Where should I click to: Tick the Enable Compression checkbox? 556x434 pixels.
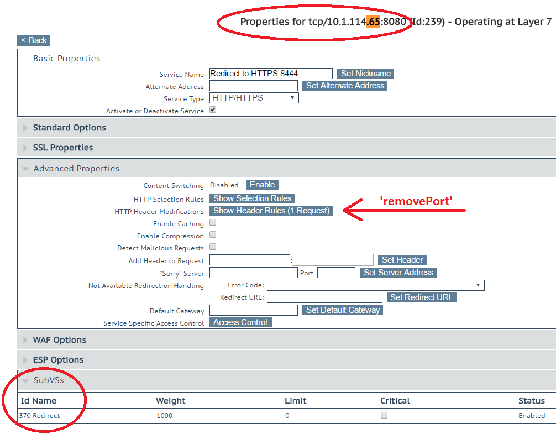coord(213,235)
